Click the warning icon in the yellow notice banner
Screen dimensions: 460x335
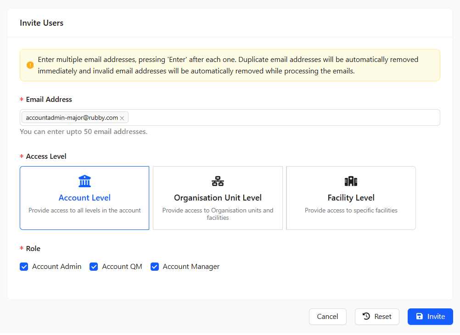click(30, 65)
